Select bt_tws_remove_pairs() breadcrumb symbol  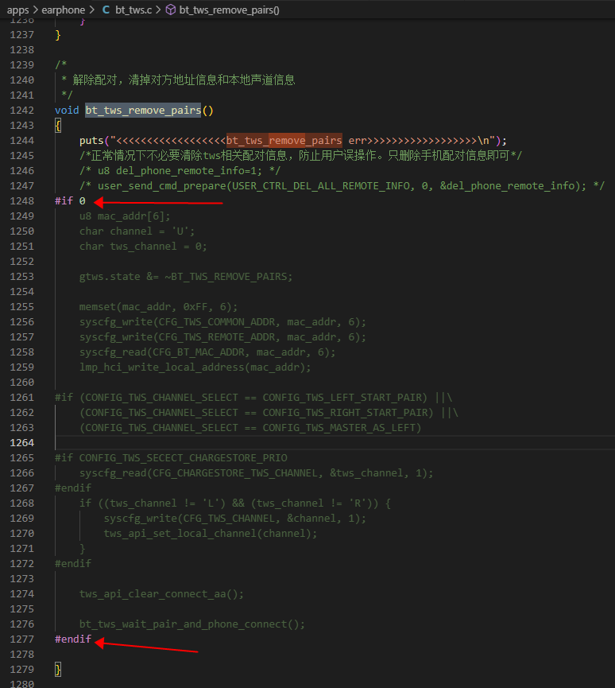(x=229, y=10)
